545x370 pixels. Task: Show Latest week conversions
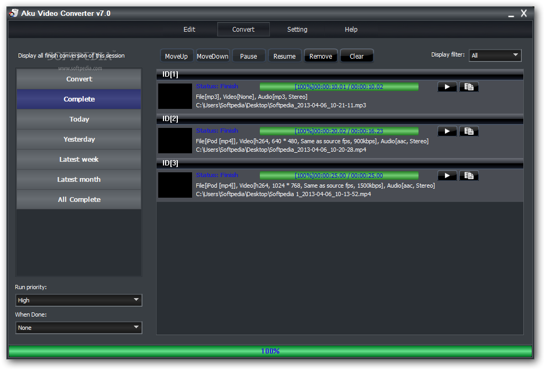coord(79,160)
